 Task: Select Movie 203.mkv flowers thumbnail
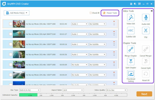(x=19, y=65)
